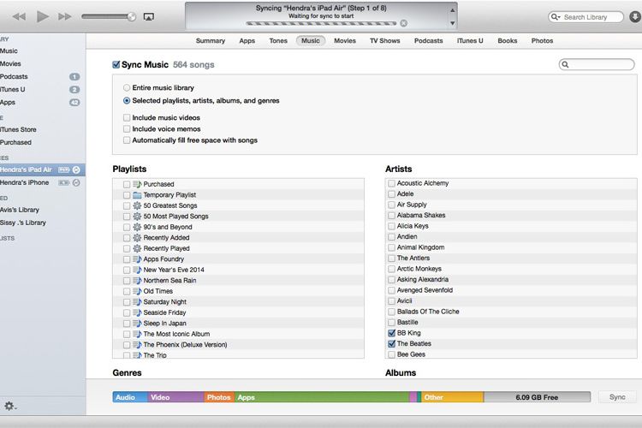642x428 pixels.
Task: Click the Audio capacity segment
Action: click(x=130, y=397)
